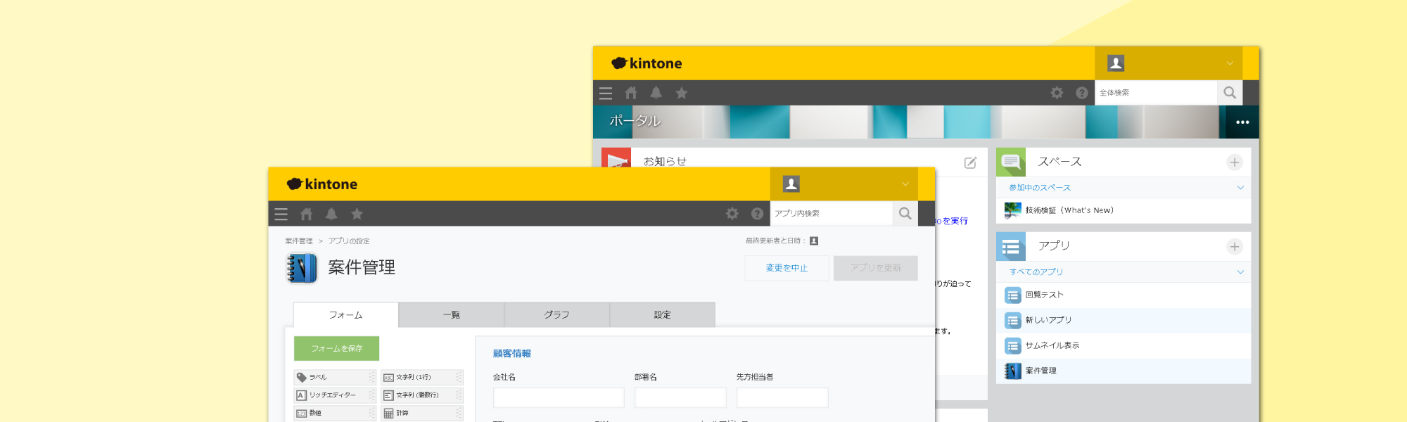The height and width of the screenshot is (422, 1407).
Task: Open the 回覧テスト app
Action: point(1123,295)
